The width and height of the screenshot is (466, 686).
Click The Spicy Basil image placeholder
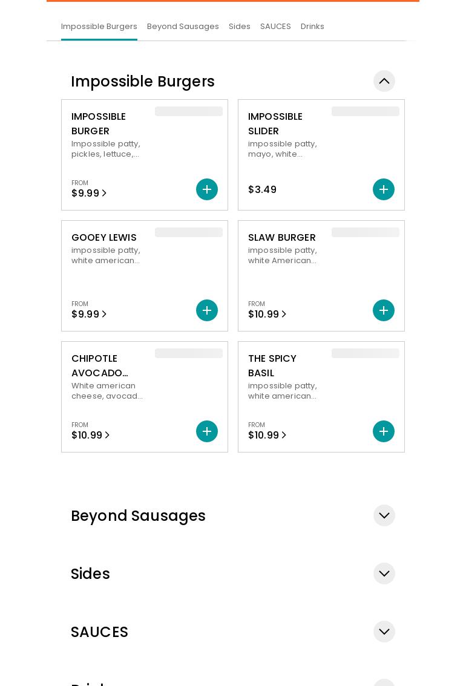(366, 353)
